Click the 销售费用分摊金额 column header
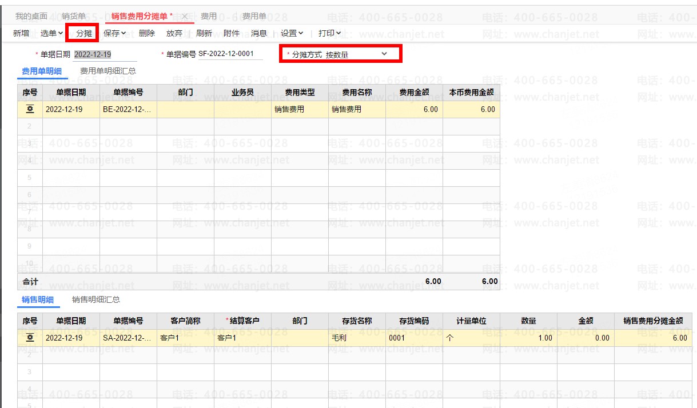697x408 pixels. 653,321
